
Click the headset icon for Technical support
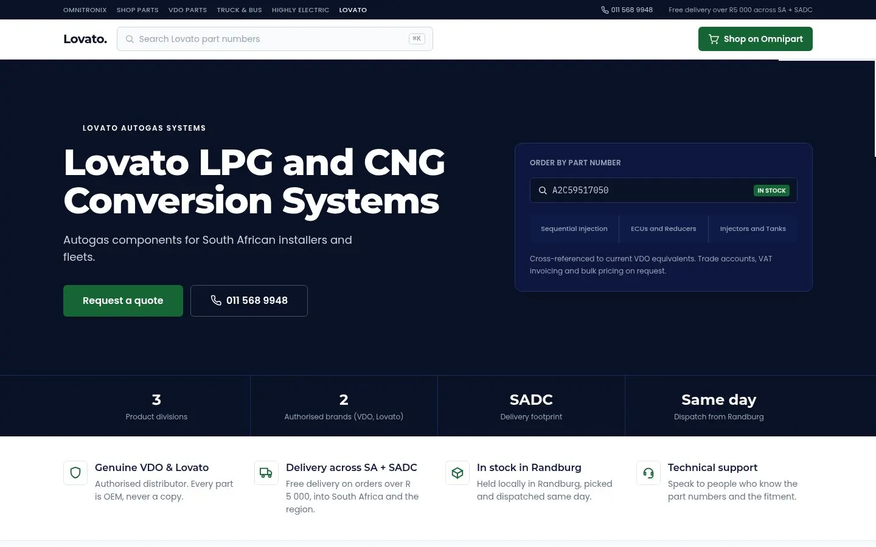pos(648,473)
